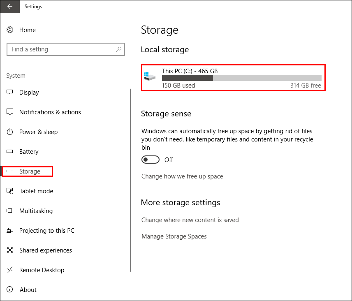
Task: Open Display settings
Action: tap(29, 92)
